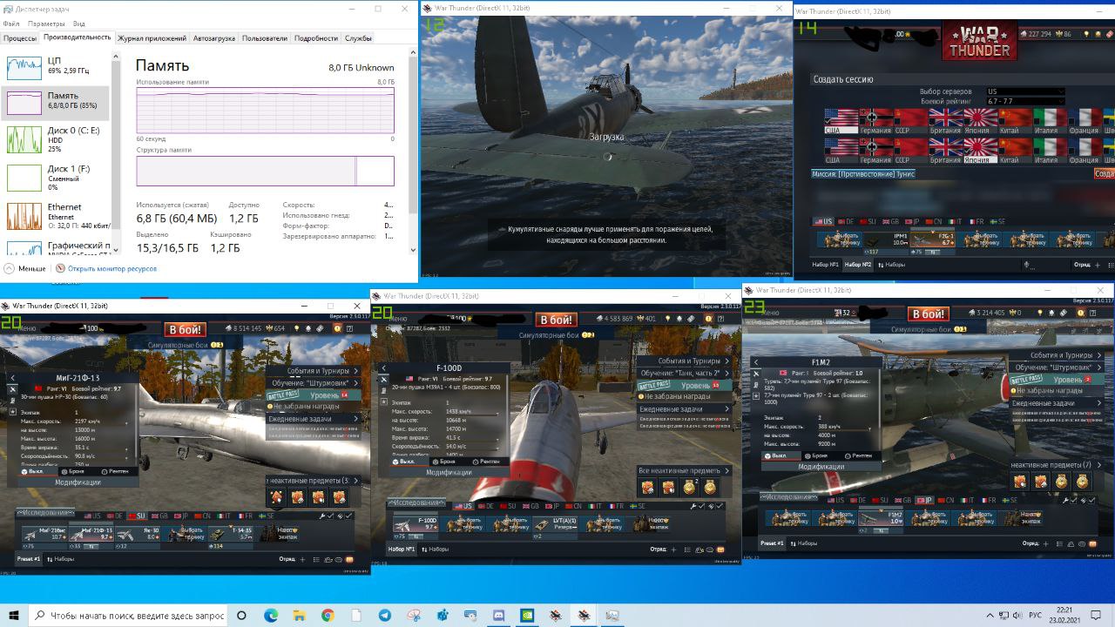The height and width of the screenshot is (627, 1115).
Task: Open server selection dropdown showing US
Action: (1024, 91)
